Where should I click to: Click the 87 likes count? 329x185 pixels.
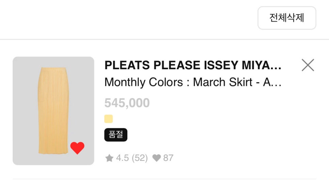coord(168,158)
